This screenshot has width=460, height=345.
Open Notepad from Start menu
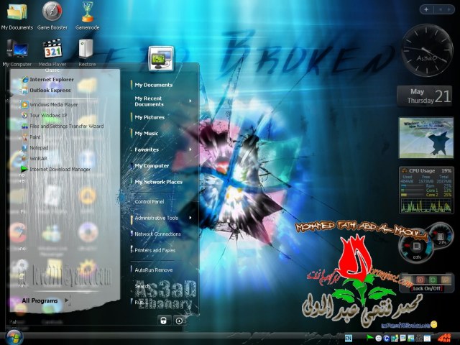pyautogui.click(x=35, y=148)
